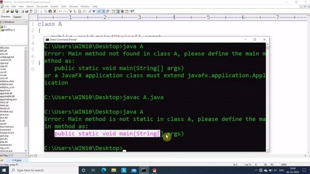
Task: Expand the [C:] Windows drive dropdown
Action: tap(26, 22)
